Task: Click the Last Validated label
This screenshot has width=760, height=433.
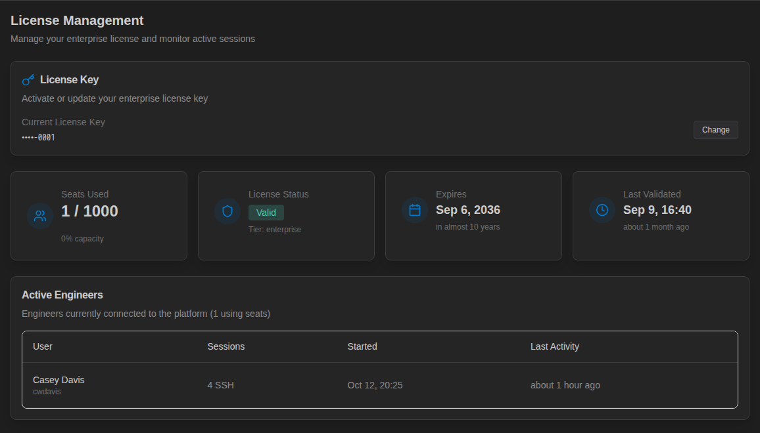Action: (x=652, y=194)
